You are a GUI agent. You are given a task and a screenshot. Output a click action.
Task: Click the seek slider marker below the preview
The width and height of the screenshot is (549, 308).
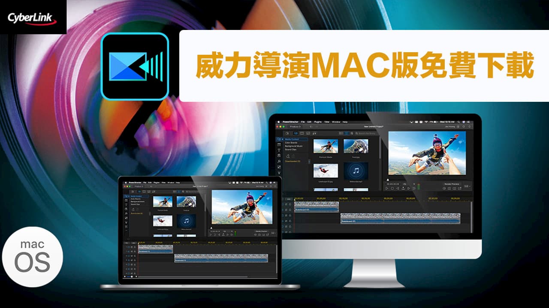click(x=388, y=179)
